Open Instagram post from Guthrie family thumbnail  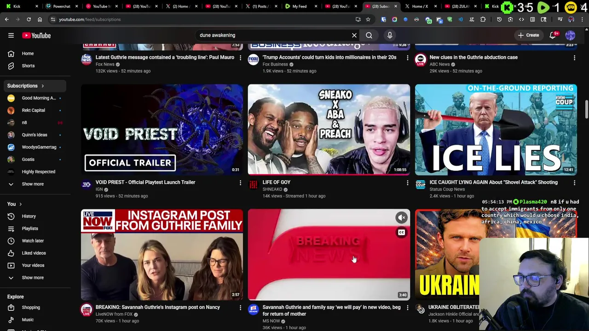coord(162,255)
